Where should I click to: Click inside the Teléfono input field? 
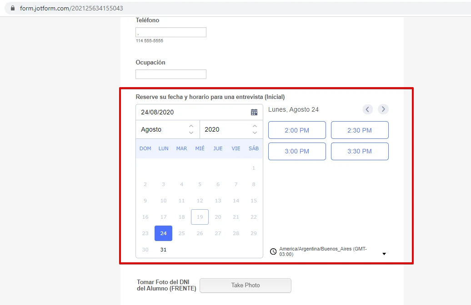(x=171, y=32)
